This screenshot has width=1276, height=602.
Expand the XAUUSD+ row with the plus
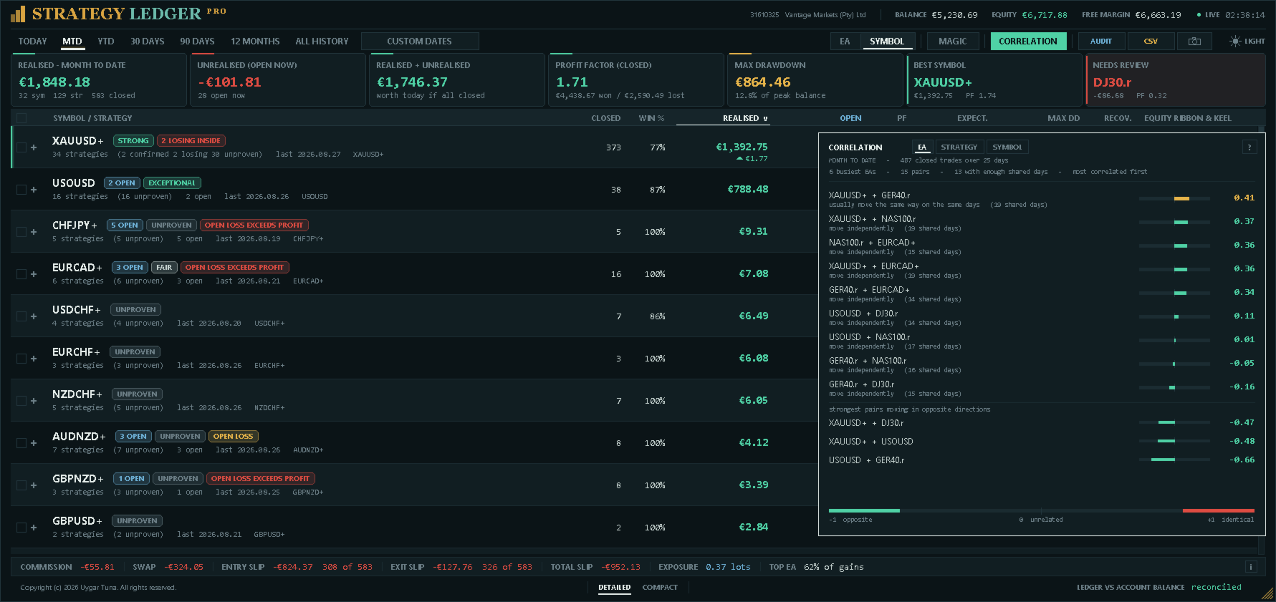point(34,147)
